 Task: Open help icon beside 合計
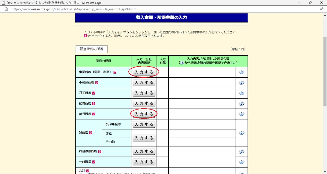[88, 171]
